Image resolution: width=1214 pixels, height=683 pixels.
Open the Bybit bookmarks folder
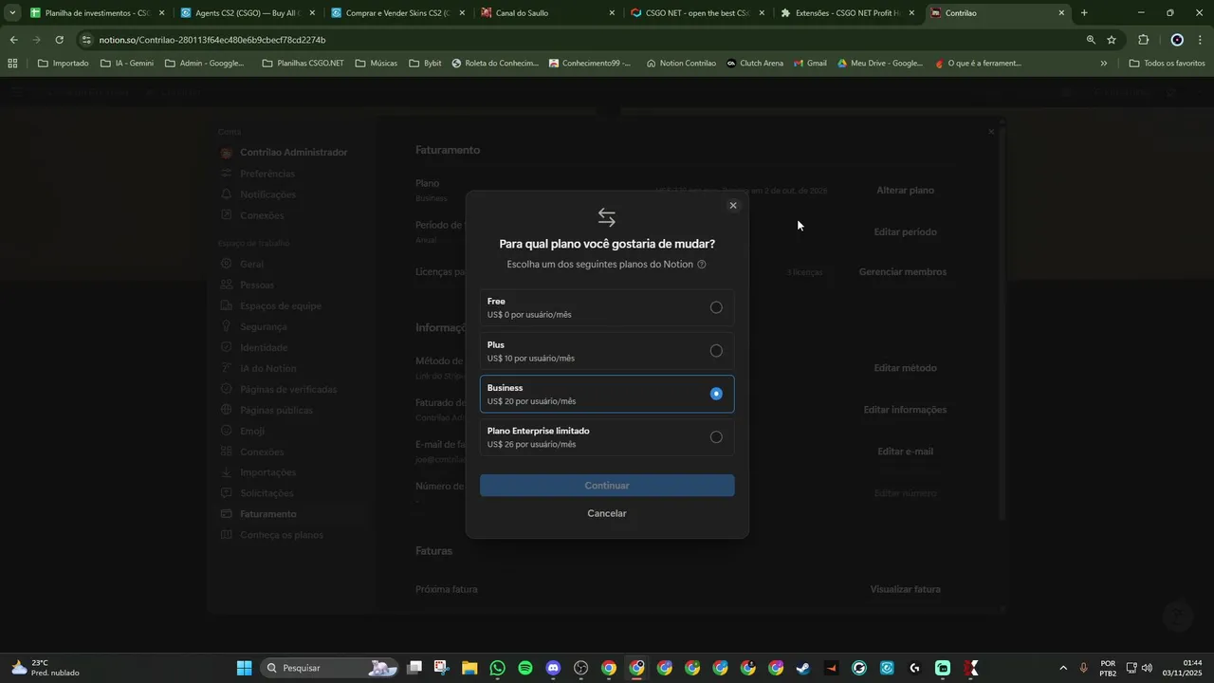(x=425, y=64)
